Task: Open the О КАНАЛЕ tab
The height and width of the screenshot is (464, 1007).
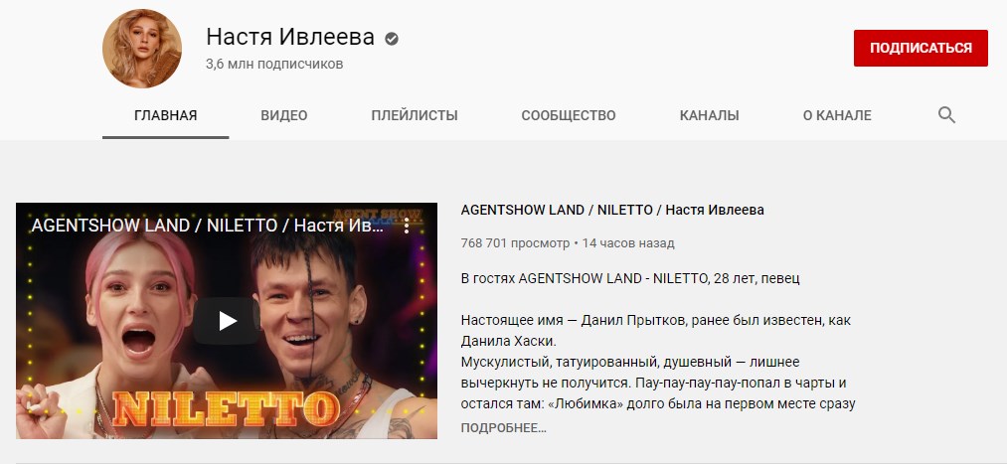Action: 837,115
